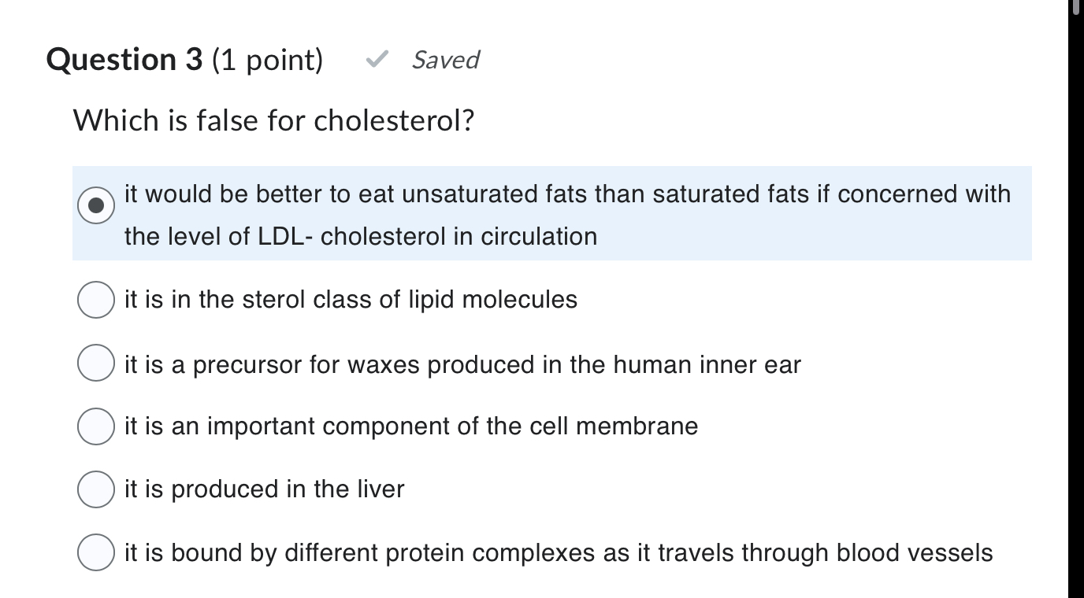Select the cell membrane component answer
Screen dimensions: 1084x598
(95, 426)
